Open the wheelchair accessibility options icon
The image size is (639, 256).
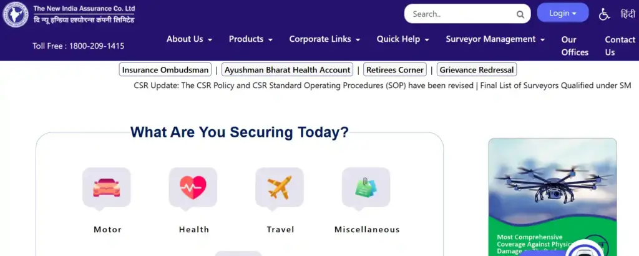coord(604,14)
